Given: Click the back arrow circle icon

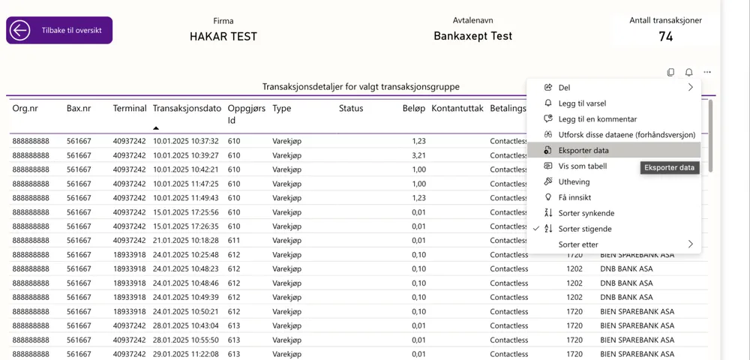Looking at the screenshot, I should point(20,31).
